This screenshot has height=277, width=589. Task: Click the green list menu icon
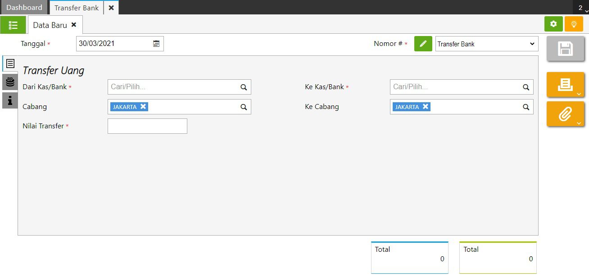click(x=13, y=25)
